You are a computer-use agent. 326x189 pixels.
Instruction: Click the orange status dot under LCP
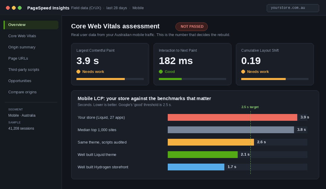(x=78, y=72)
